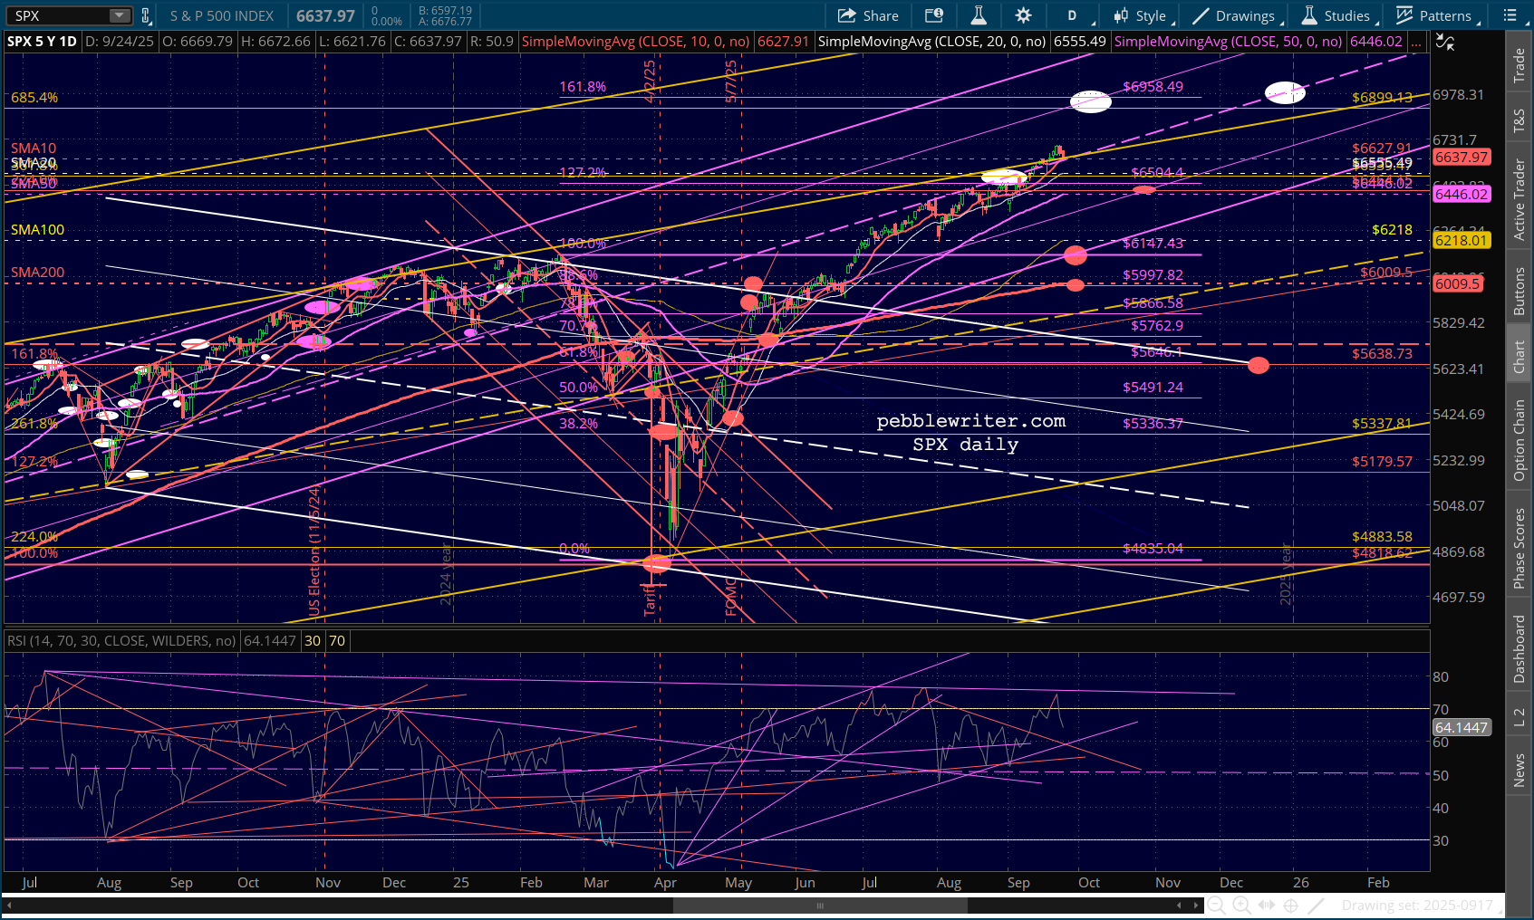Zoom in with the magnifier plus icon
This screenshot has width=1534, height=920.
pyautogui.click(x=1241, y=905)
